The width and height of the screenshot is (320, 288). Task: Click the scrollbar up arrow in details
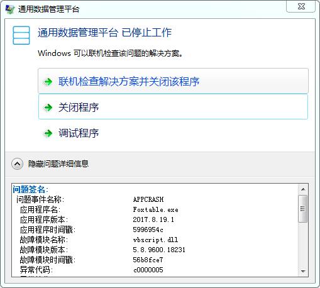pyautogui.click(x=303, y=189)
